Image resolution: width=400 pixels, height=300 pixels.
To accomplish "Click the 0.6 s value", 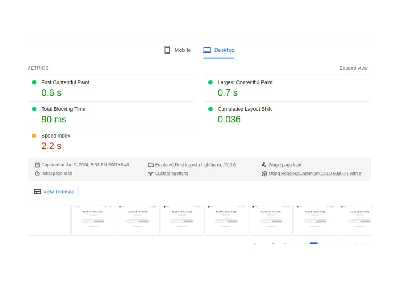I will point(51,93).
